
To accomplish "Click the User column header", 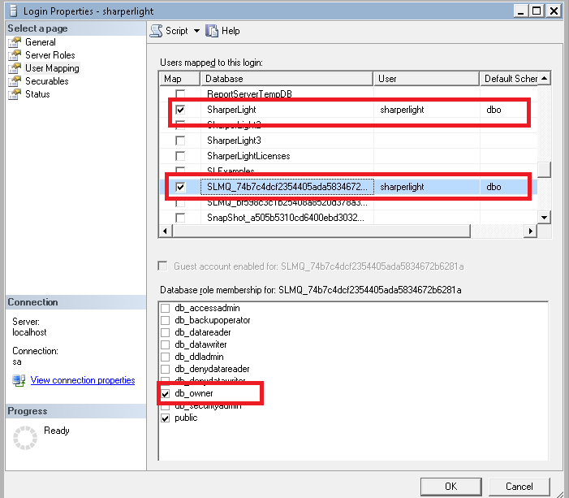I will coord(427,79).
